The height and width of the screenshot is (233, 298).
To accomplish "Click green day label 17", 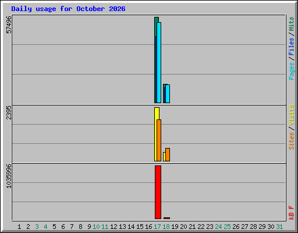I will (x=157, y=227).
